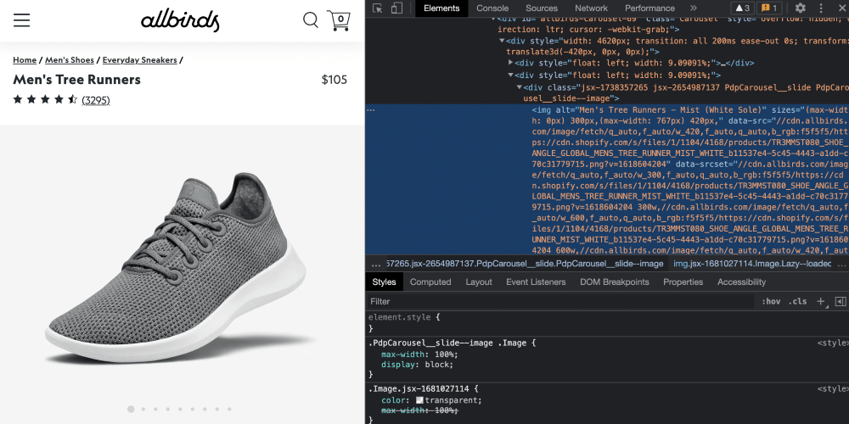The image size is (849, 424).
Task: Open the warnings count badge showing 3
Action: pos(742,8)
